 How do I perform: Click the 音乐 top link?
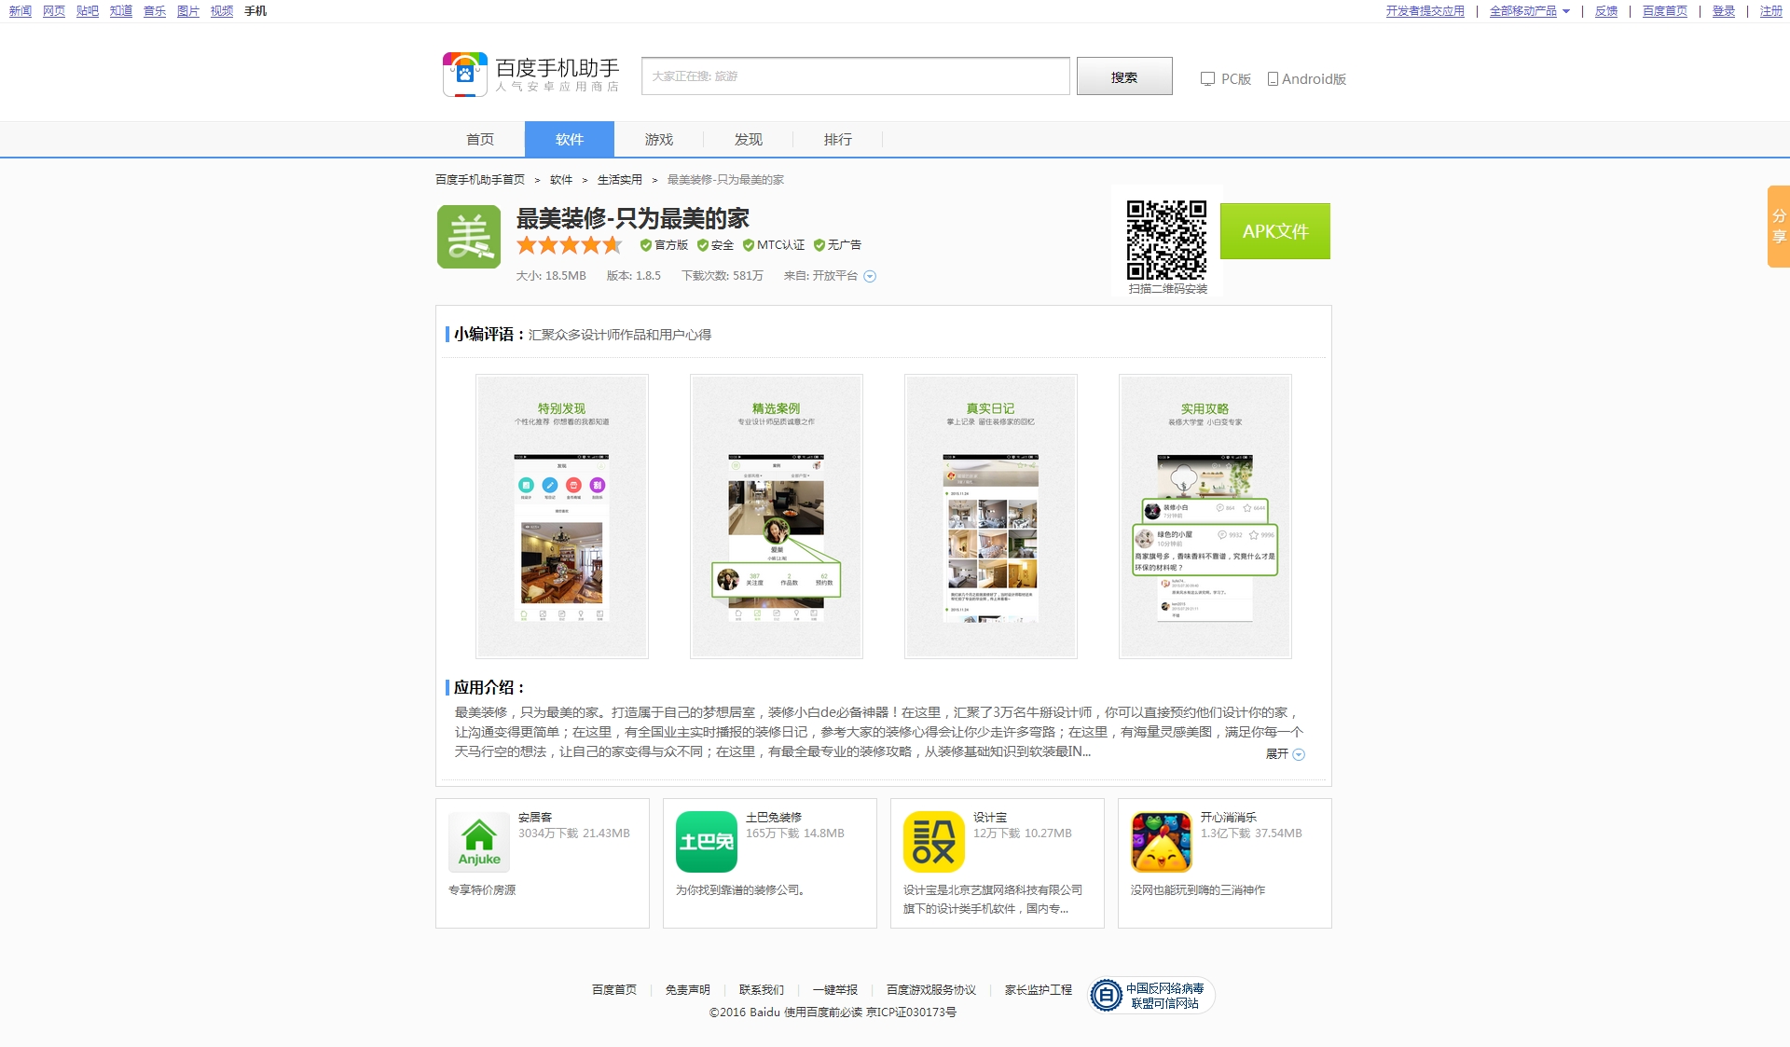155,11
